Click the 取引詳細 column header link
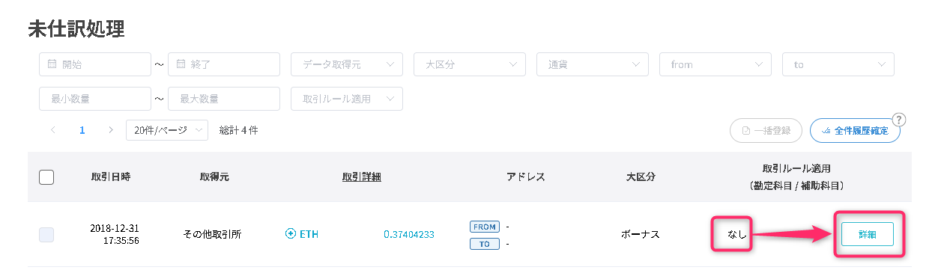The image size is (950, 270). pyautogui.click(x=361, y=177)
